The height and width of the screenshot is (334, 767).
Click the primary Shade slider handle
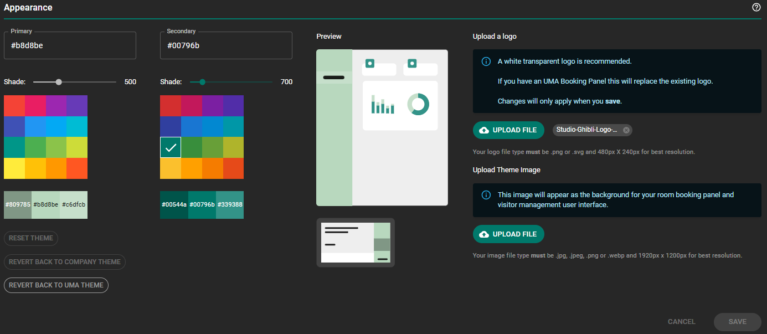click(x=59, y=82)
